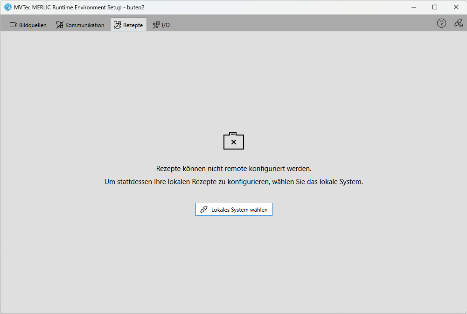The height and width of the screenshot is (314, 467).
Task: Go to the I/O tab
Action: click(x=161, y=25)
